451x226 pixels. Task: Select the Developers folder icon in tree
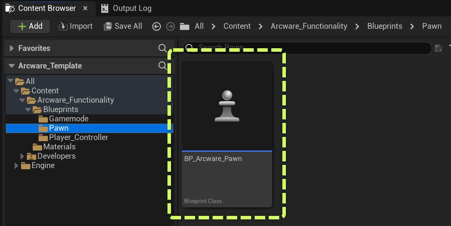[32, 156]
